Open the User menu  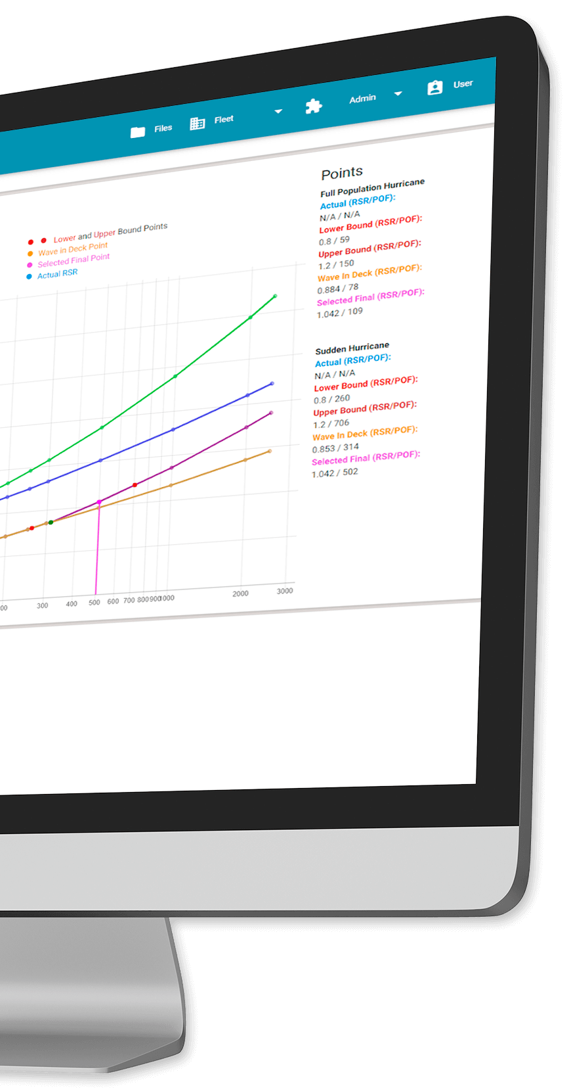coord(463,84)
